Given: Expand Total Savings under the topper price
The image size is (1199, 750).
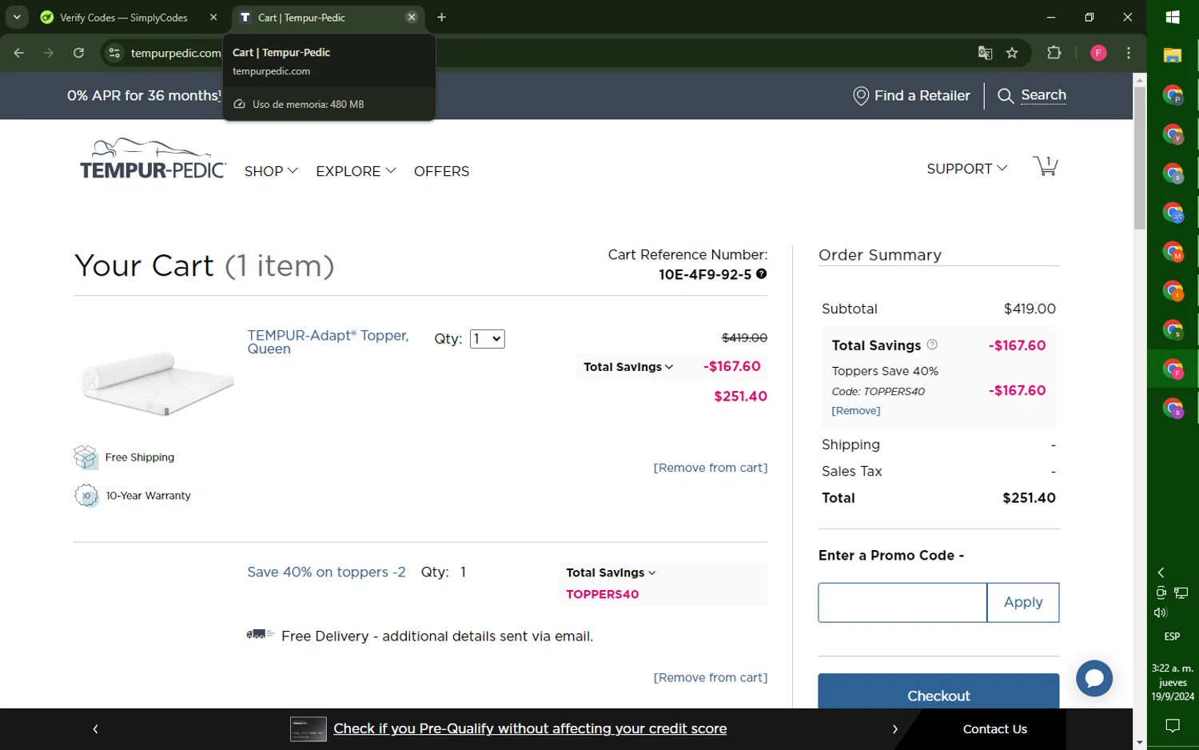Looking at the screenshot, I should tap(628, 367).
